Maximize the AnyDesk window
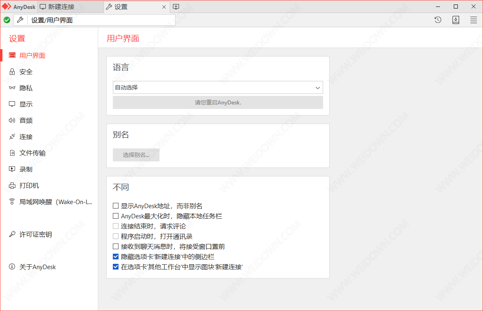Viewport: 483px width, 311px height. [x=455, y=7]
